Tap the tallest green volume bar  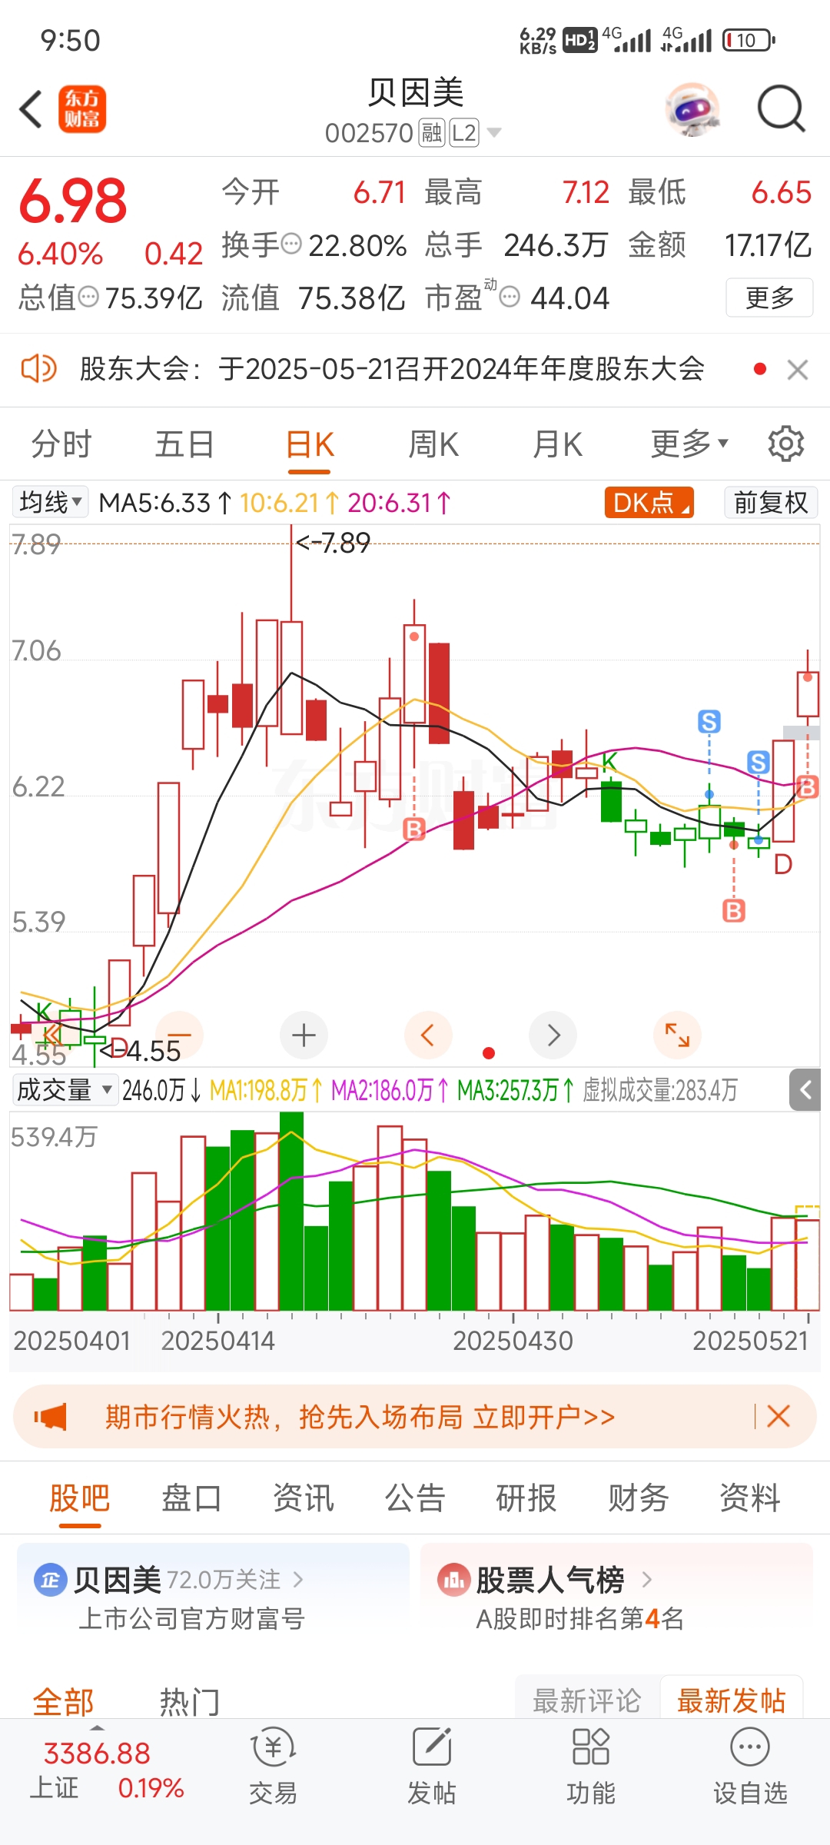[x=291, y=1211]
